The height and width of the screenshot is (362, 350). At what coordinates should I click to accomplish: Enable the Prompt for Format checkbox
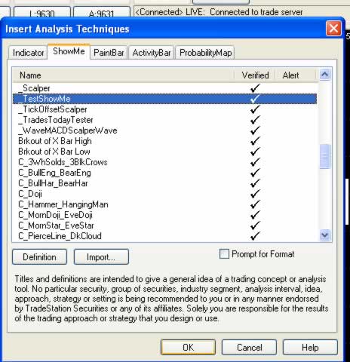(x=224, y=254)
